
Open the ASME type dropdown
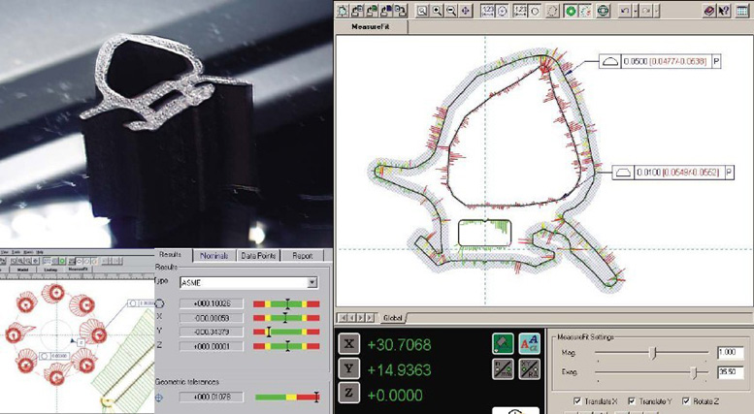311,282
